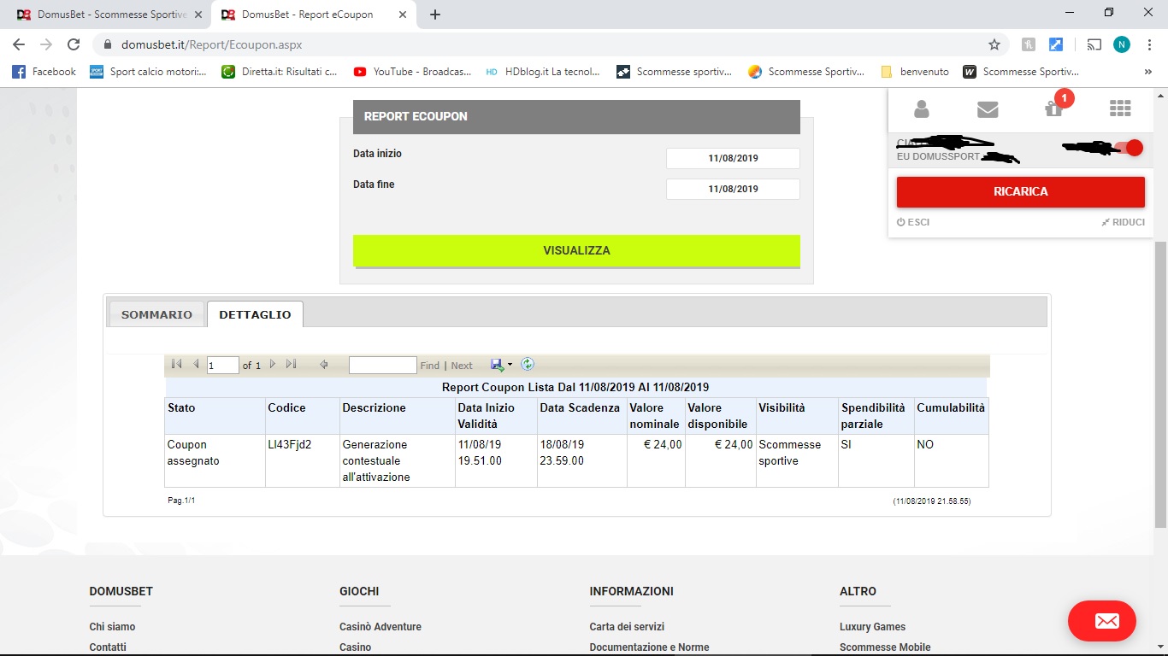This screenshot has height=656, width=1168.
Task: Go to last page of the report
Action: (x=292, y=365)
